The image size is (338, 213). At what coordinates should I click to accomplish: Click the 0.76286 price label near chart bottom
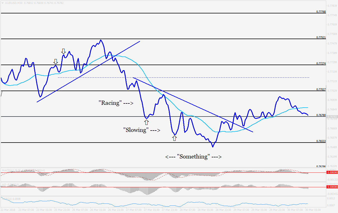coord(321,166)
